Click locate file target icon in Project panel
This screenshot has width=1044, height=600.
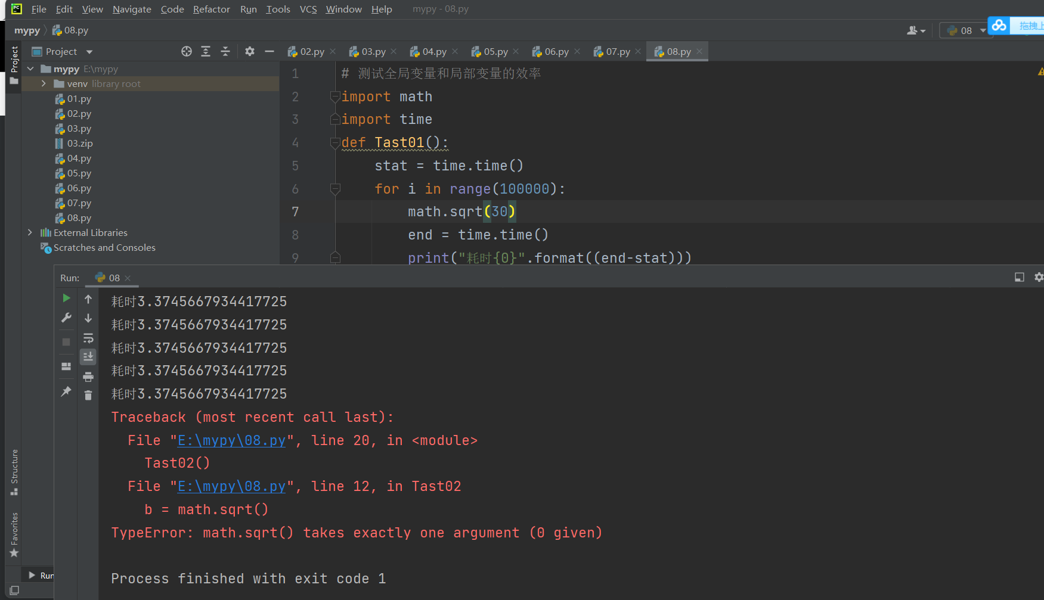click(187, 51)
